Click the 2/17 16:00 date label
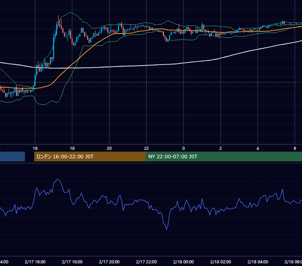The image size is (302, 266). tap(35, 262)
